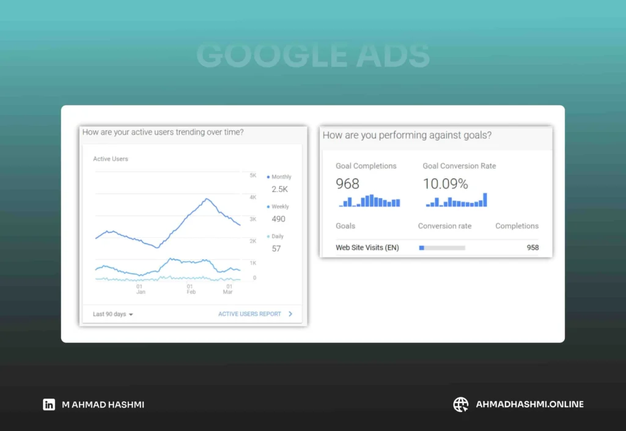Click the Conversion rate column header
Viewport: 626px width, 431px height.
444,226
